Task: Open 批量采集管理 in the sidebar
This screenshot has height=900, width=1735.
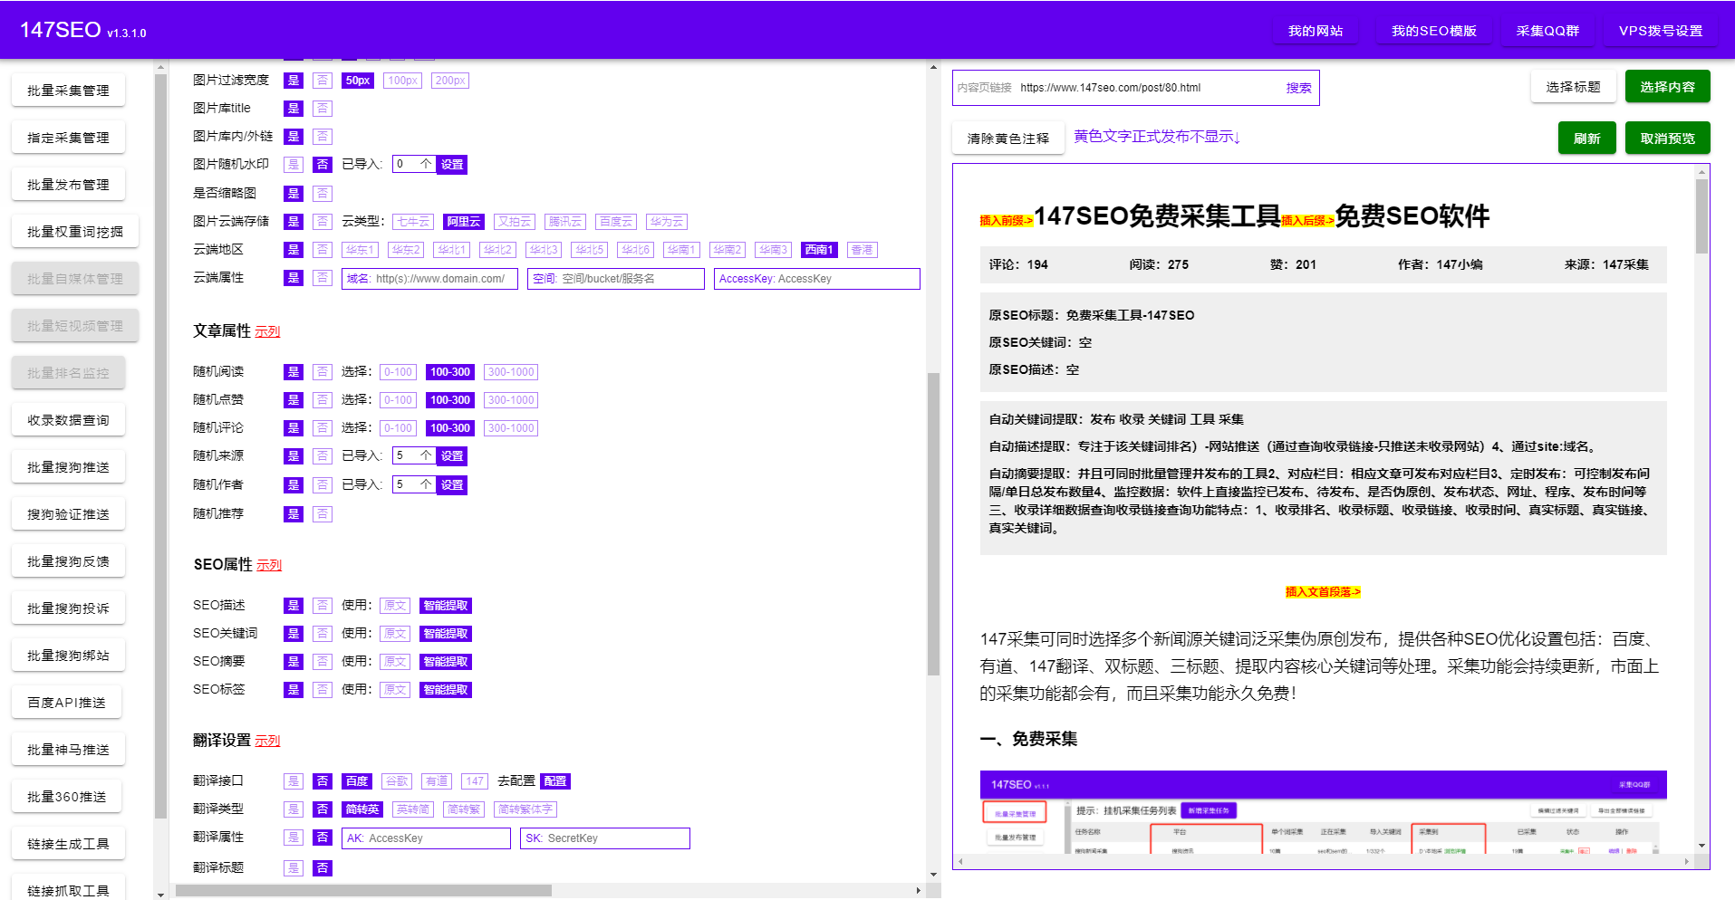Action: [68, 91]
